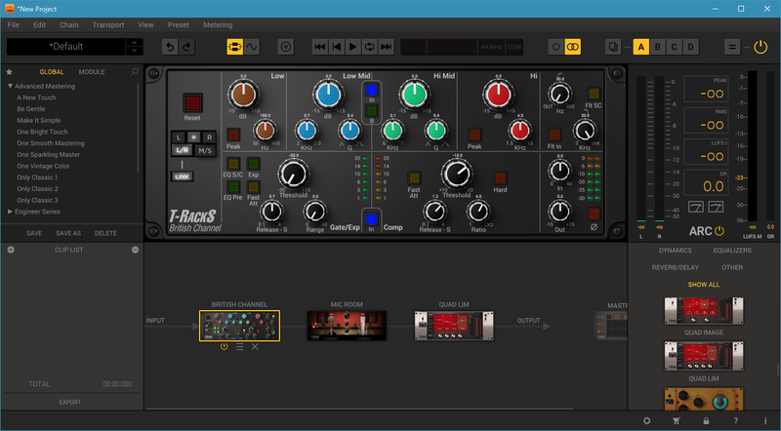Image resolution: width=781 pixels, height=431 pixels.
Task: Click the record circle button
Action: (x=286, y=47)
